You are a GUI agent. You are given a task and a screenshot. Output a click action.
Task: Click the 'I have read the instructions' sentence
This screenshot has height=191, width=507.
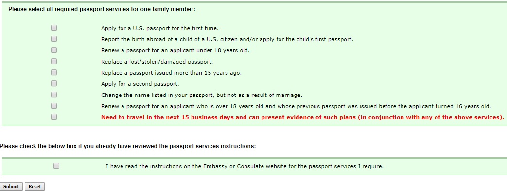pyautogui.click(x=245, y=167)
